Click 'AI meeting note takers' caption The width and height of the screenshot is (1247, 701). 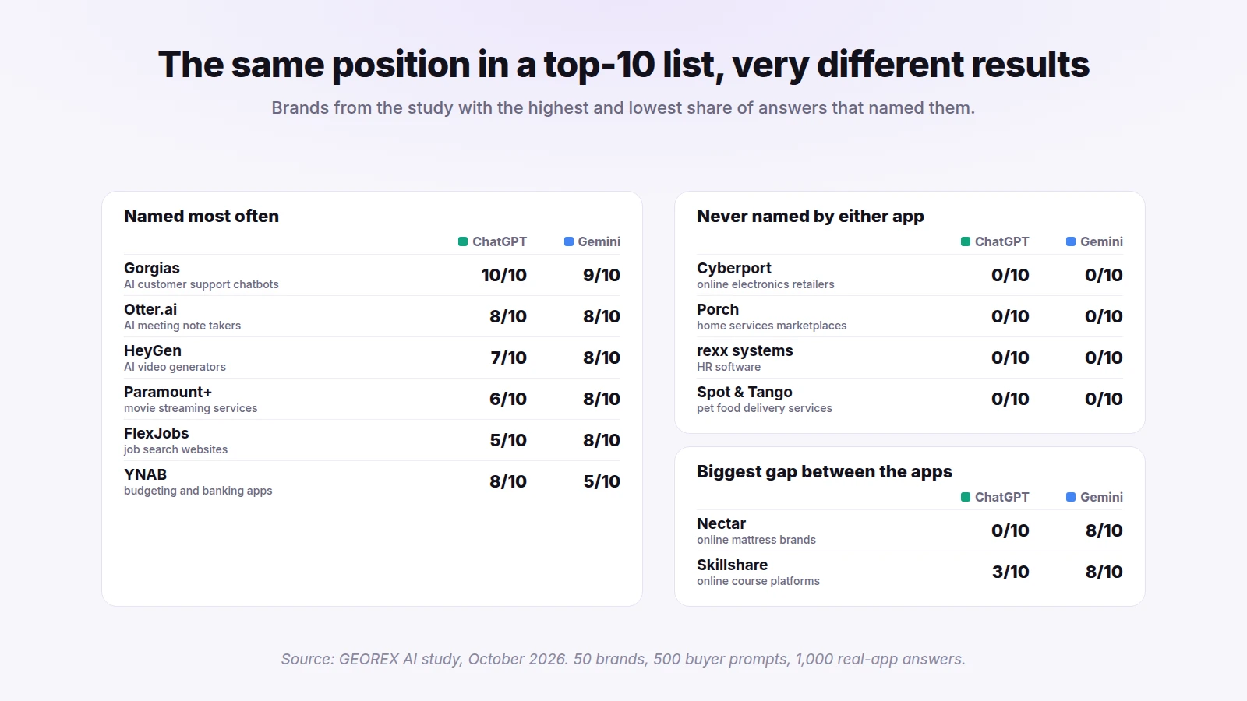click(182, 326)
